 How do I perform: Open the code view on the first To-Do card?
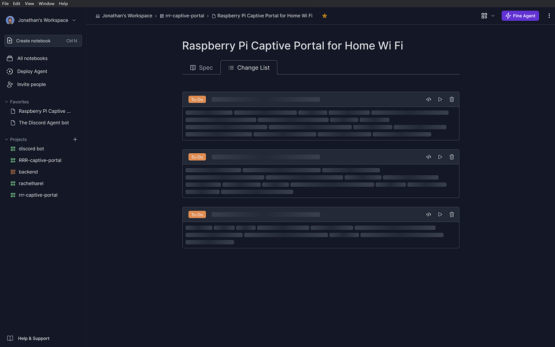[x=428, y=99]
